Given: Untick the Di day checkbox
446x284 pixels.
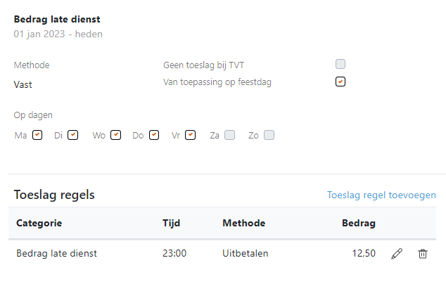Looking at the screenshot, I should [x=73, y=135].
